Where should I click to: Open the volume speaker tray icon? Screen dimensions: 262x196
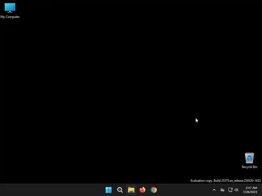point(236,190)
